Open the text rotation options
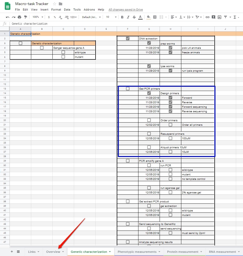The image size is (243, 256). click(x=199, y=17)
